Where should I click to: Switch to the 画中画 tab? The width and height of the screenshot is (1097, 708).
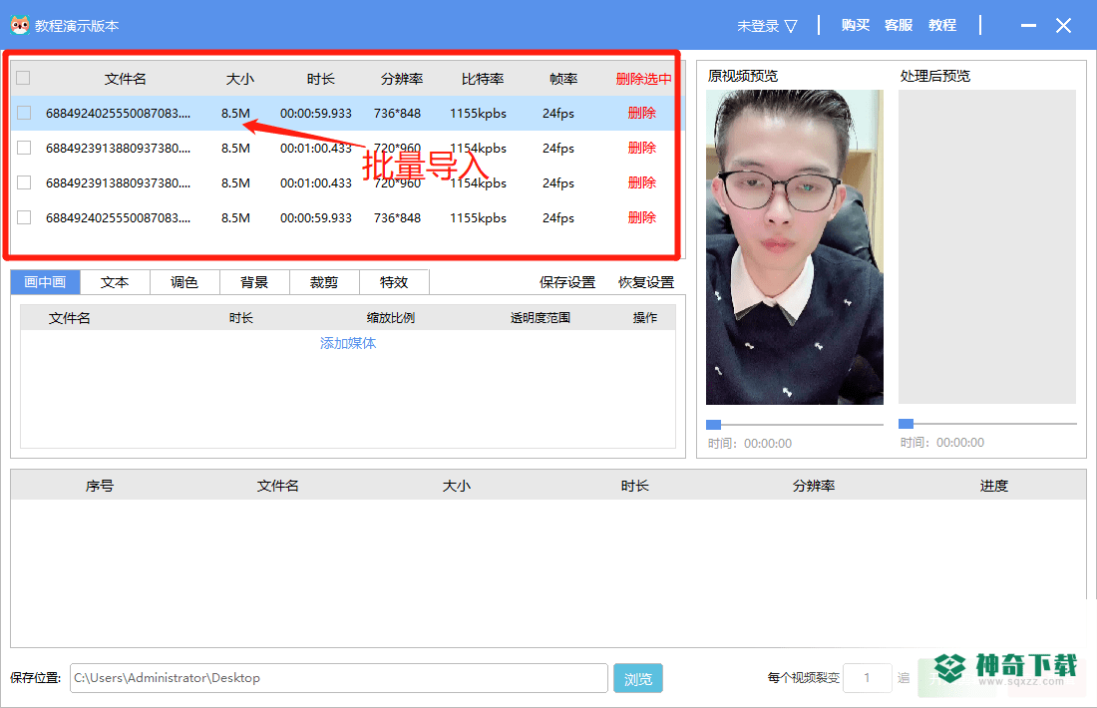click(46, 282)
